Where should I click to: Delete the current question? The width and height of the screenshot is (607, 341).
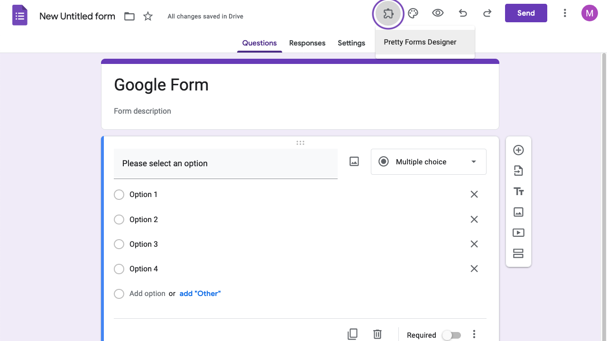(377, 334)
